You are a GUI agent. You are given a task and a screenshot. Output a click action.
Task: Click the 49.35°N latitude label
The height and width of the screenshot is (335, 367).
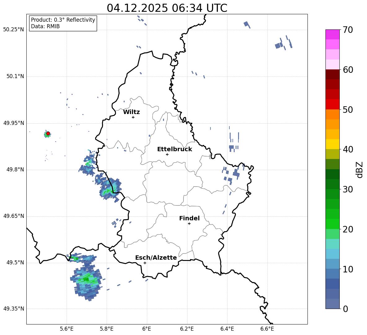click(14, 309)
